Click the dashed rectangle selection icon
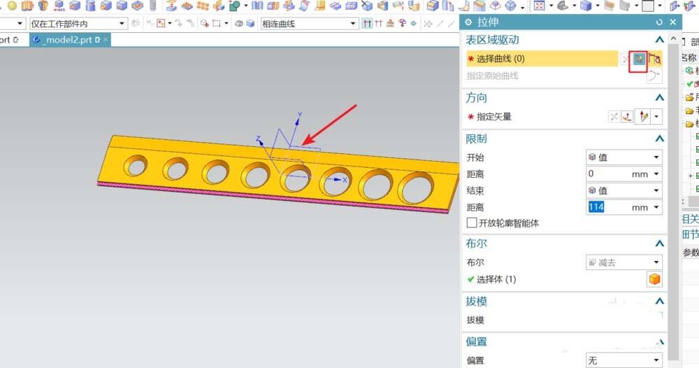 pos(216,23)
